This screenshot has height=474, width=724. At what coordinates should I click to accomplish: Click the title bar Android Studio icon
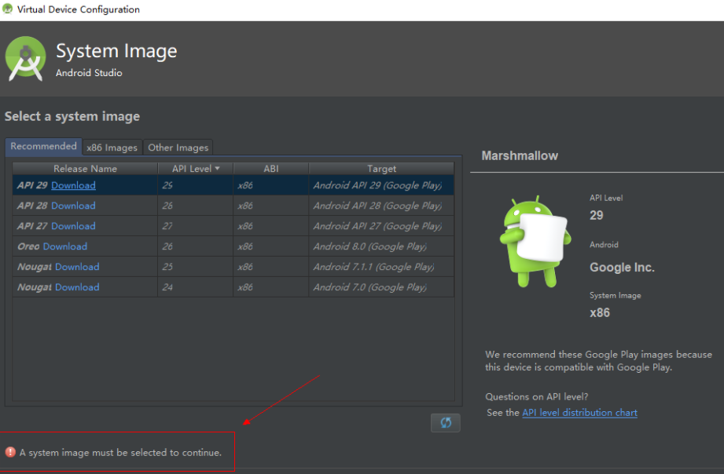[x=7, y=9]
